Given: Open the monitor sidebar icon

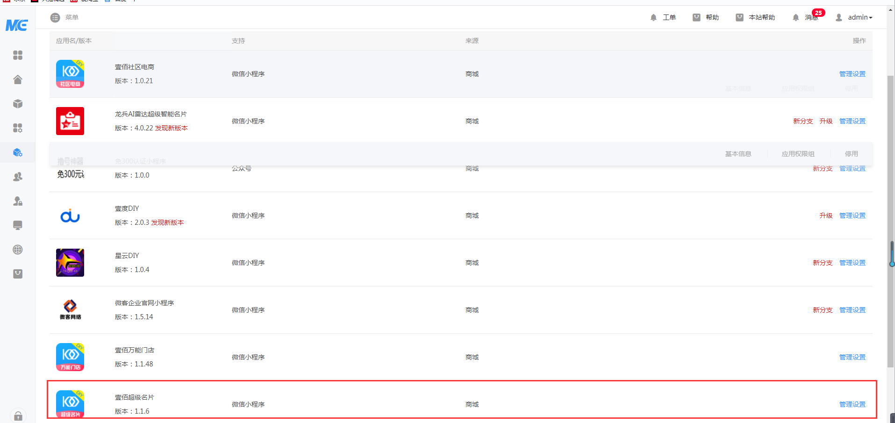Looking at the screenshot, I should point(18,225).
